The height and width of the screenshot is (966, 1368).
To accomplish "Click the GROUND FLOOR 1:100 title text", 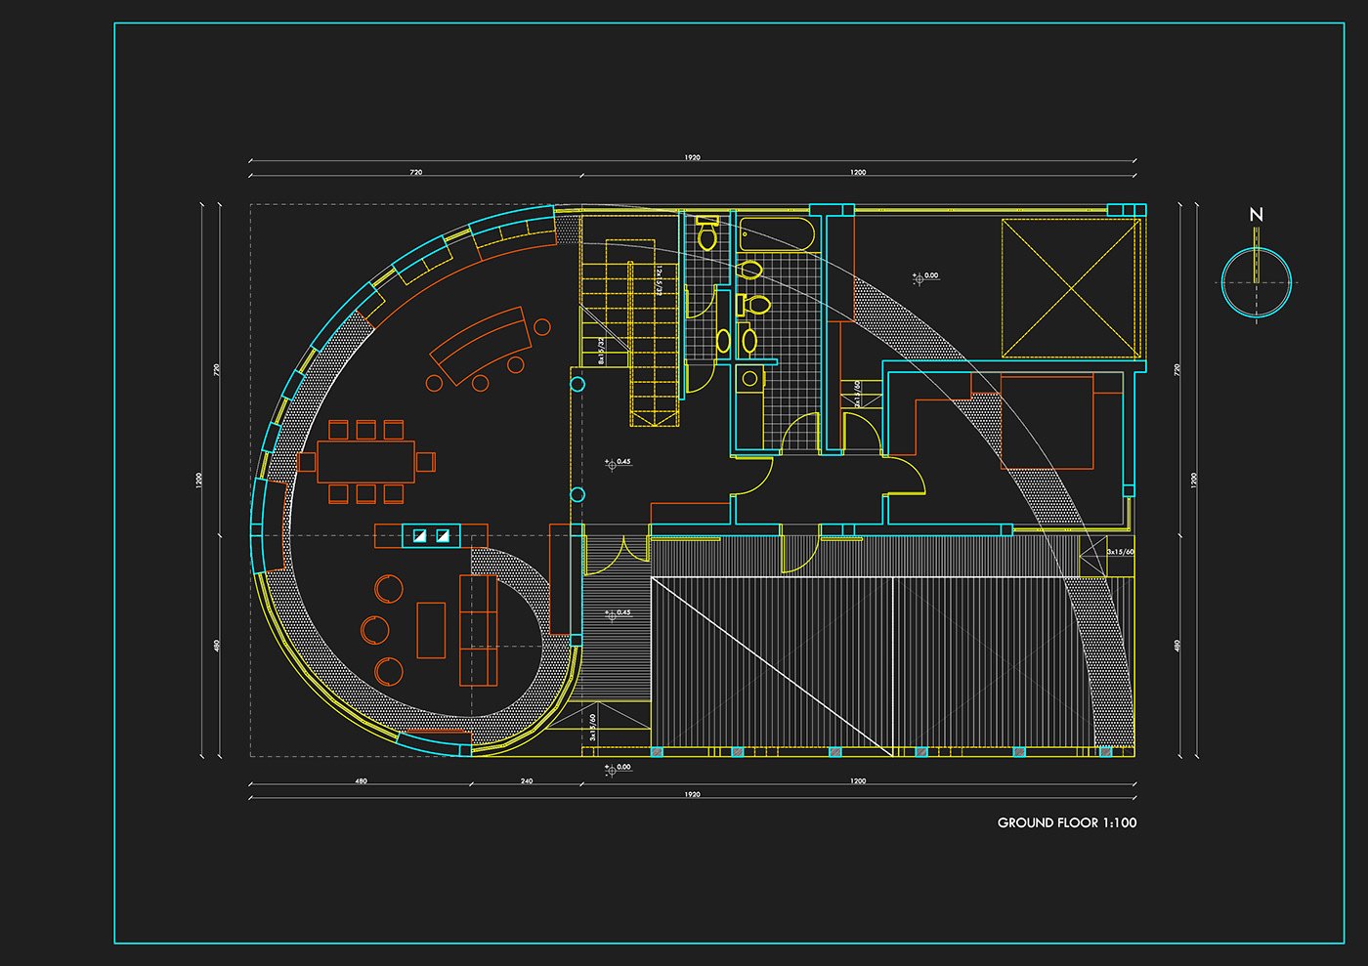I will click(1067, 822).
